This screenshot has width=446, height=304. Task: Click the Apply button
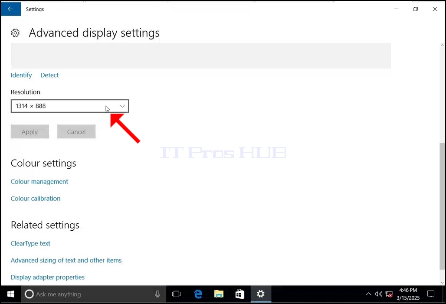(30, 132)
